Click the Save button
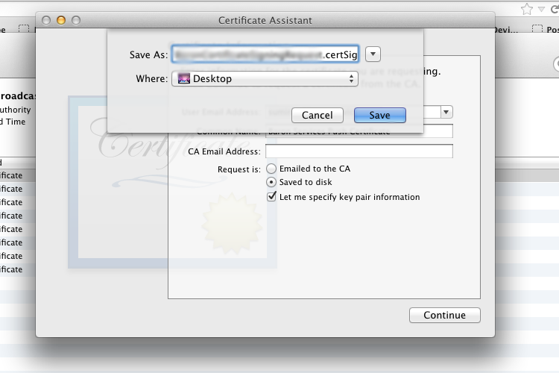Screen dimensions: 559x373 tap(379, 116)
